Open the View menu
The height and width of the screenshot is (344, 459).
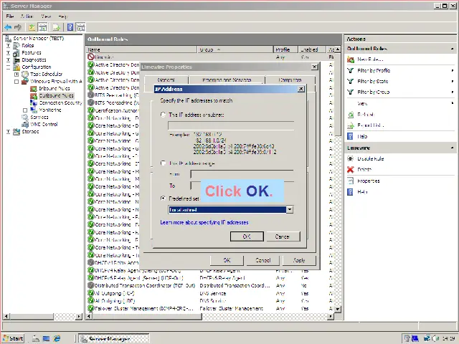point(46,16)
